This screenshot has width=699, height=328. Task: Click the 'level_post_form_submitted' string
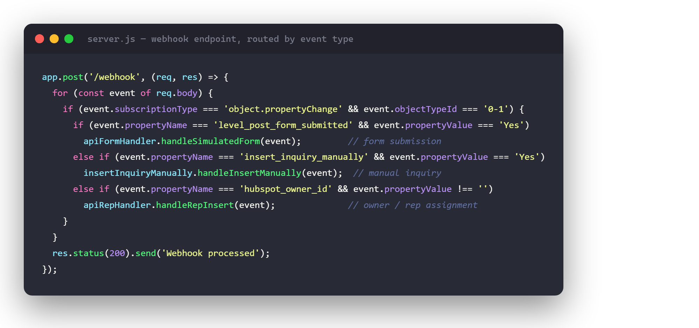pyautogui.click(x=283, y=125)
